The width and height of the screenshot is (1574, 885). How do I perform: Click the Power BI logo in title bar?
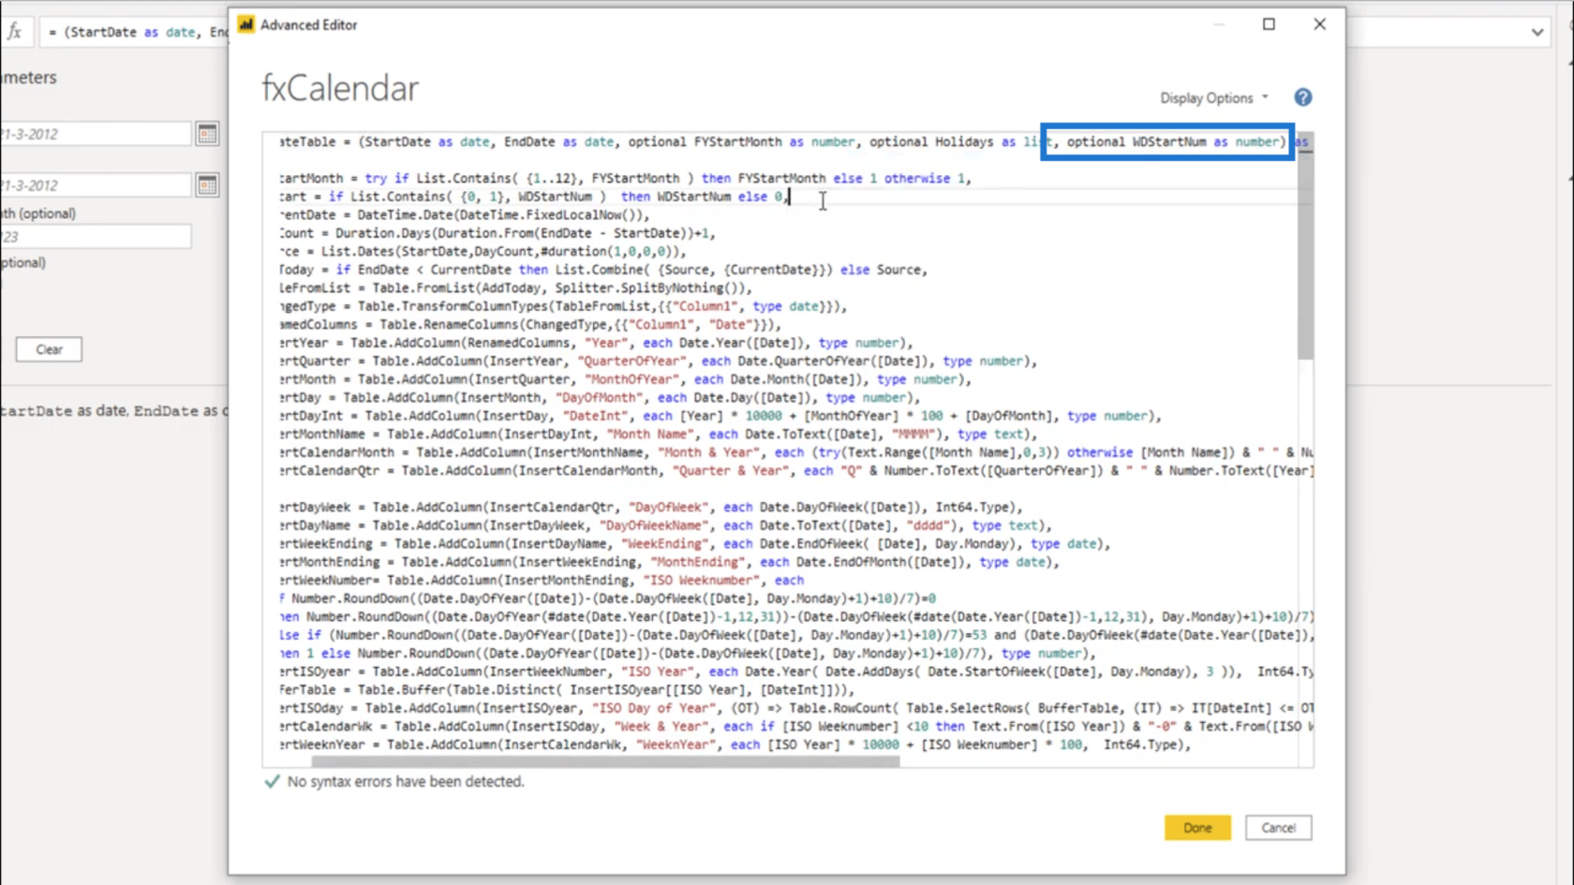(245, 24)
